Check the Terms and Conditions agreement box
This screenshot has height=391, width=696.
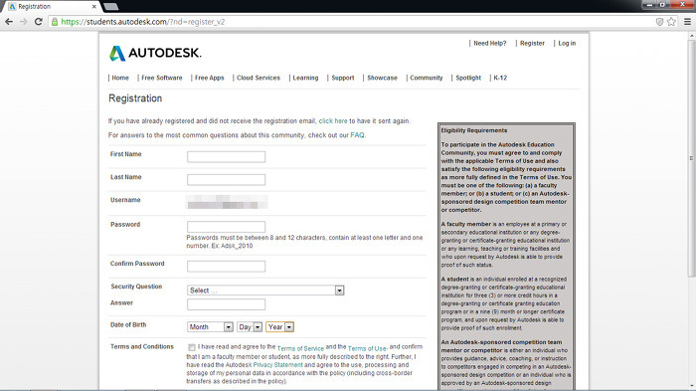tap(191, 347)
